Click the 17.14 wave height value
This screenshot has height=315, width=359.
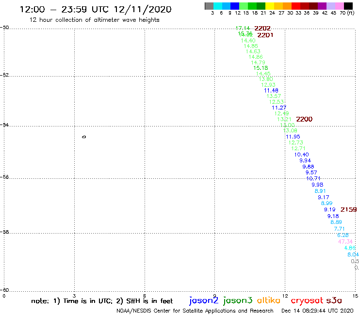(243, 28)
